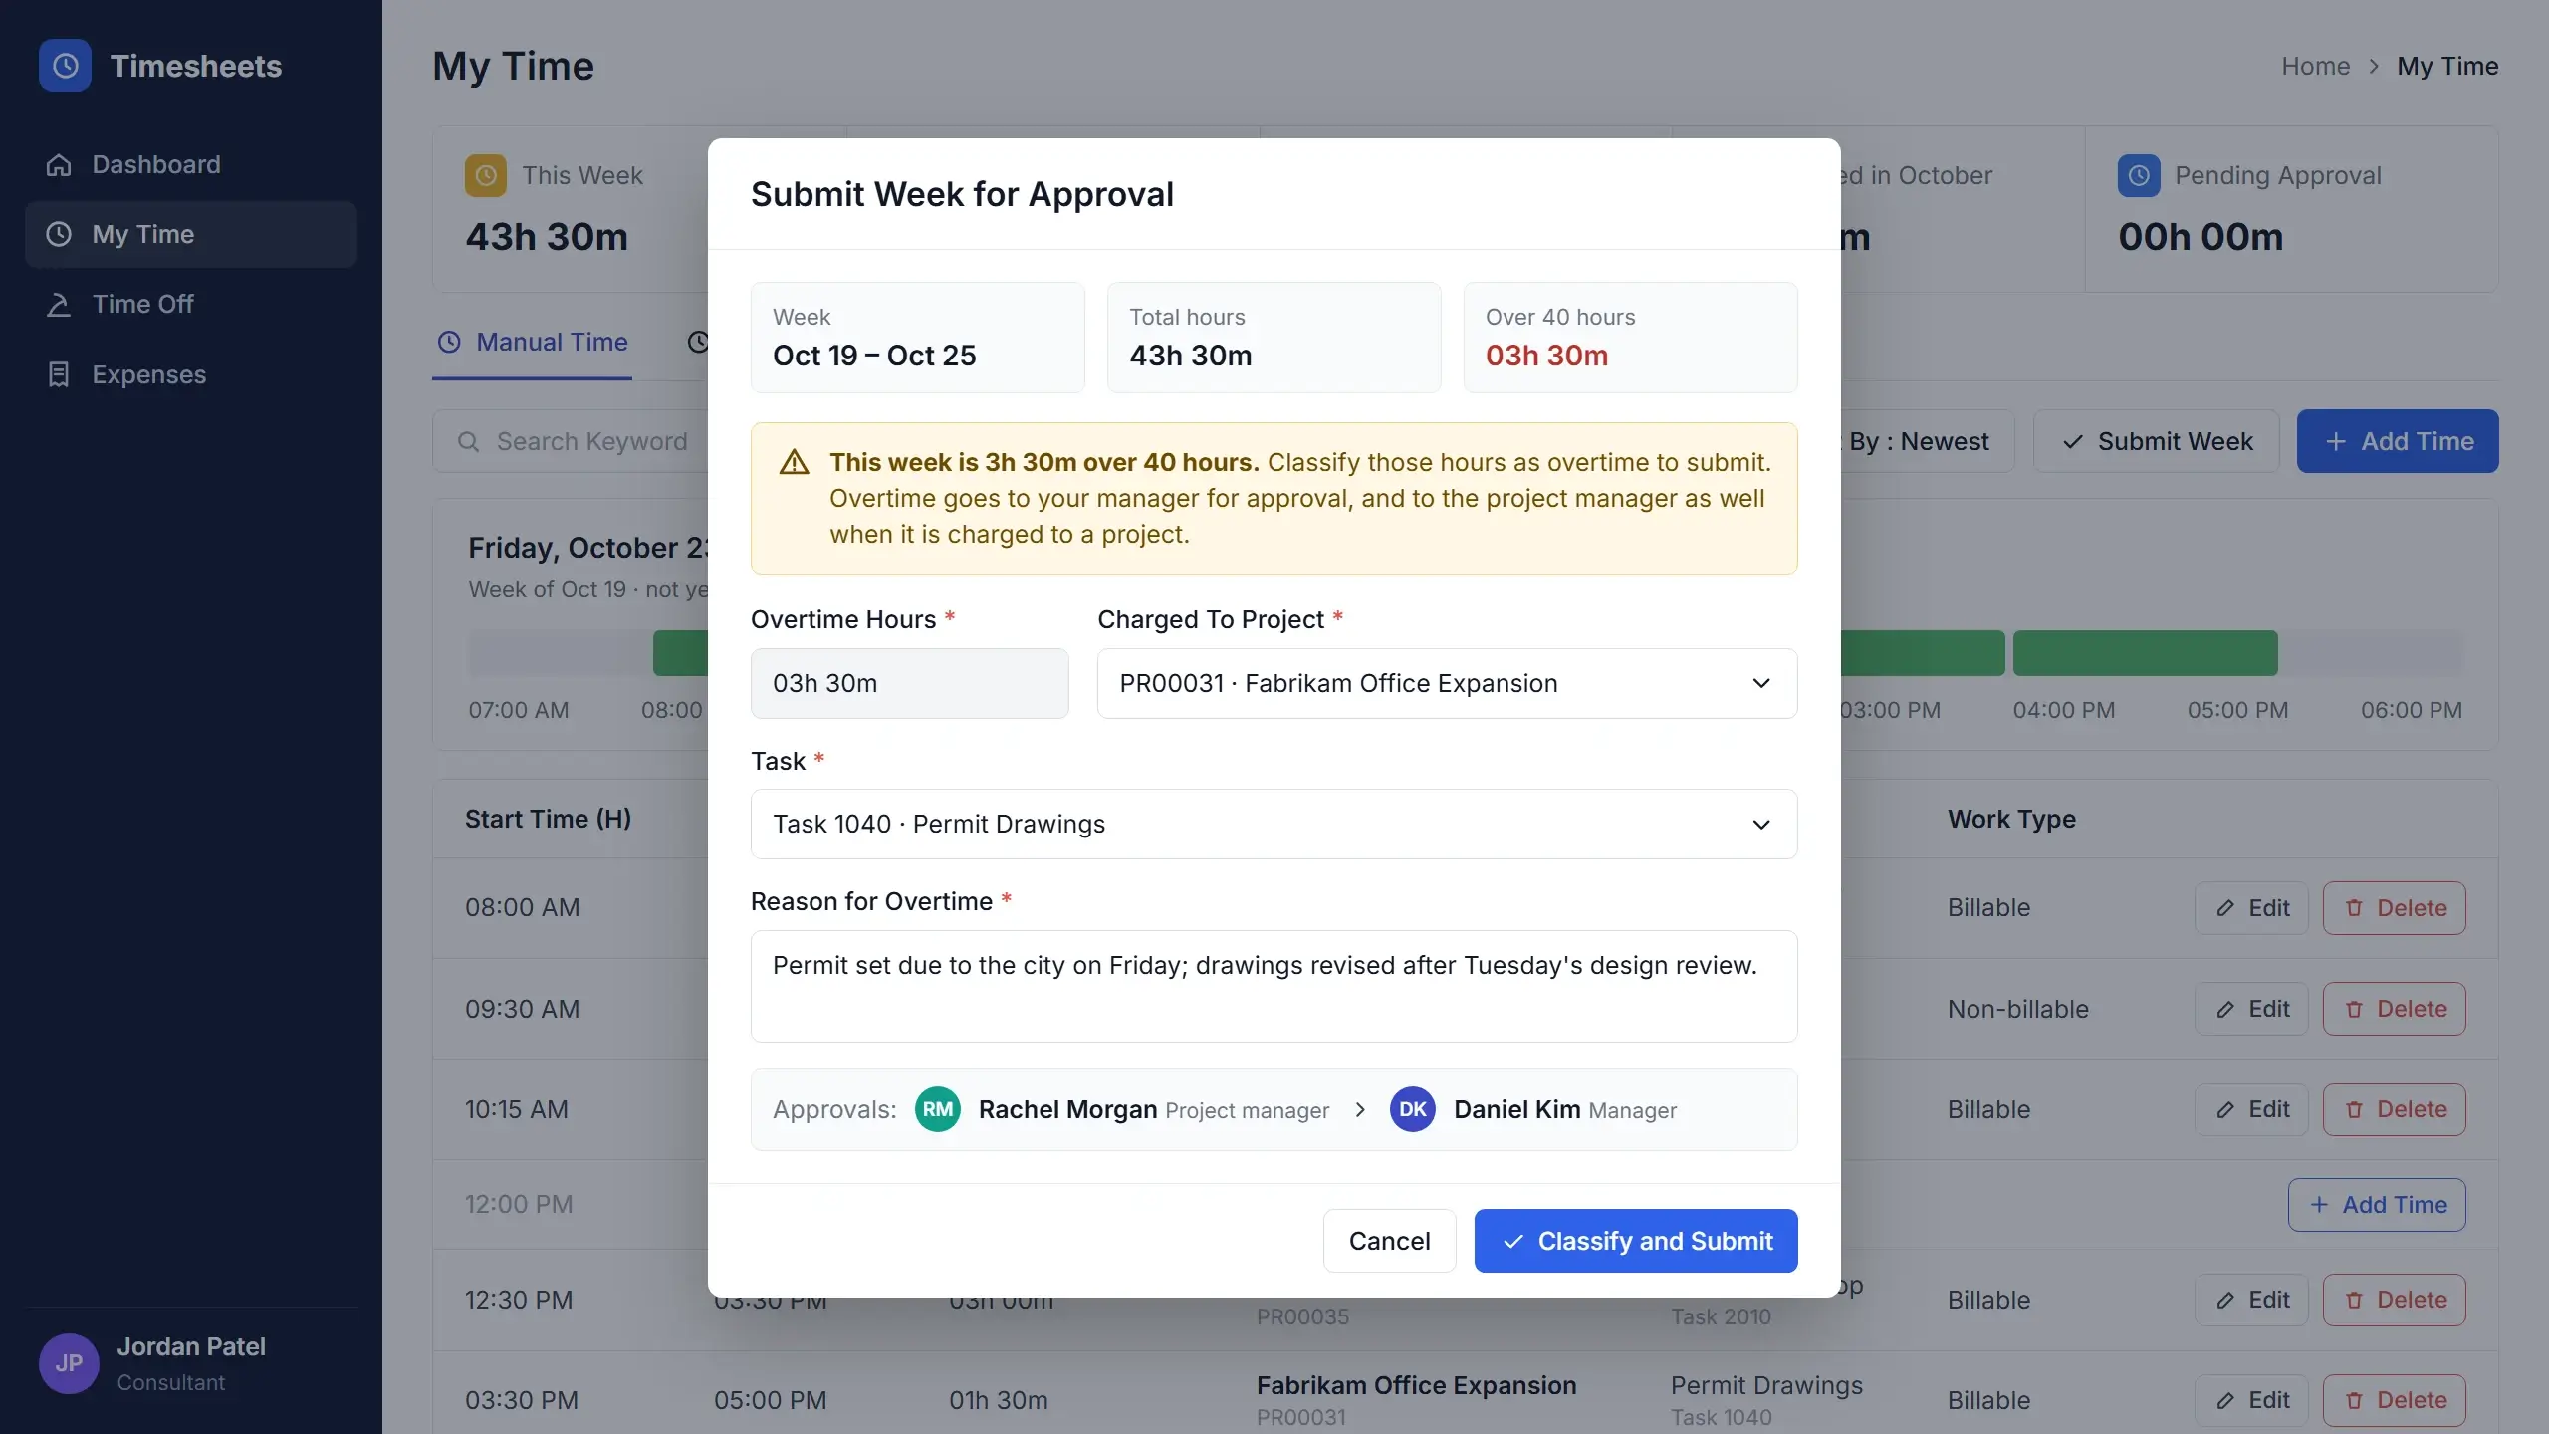Open Dashboard in the sidebar

[x=190, y=164]
